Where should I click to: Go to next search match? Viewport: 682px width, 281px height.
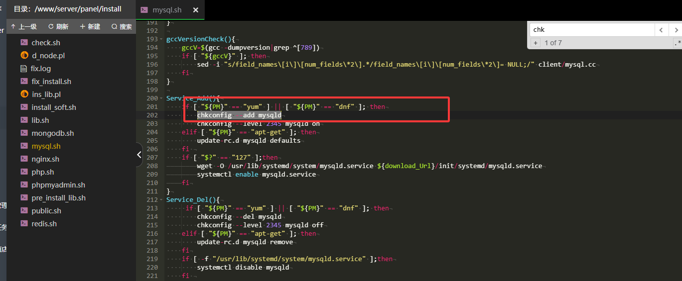click(x=675, y=30)
